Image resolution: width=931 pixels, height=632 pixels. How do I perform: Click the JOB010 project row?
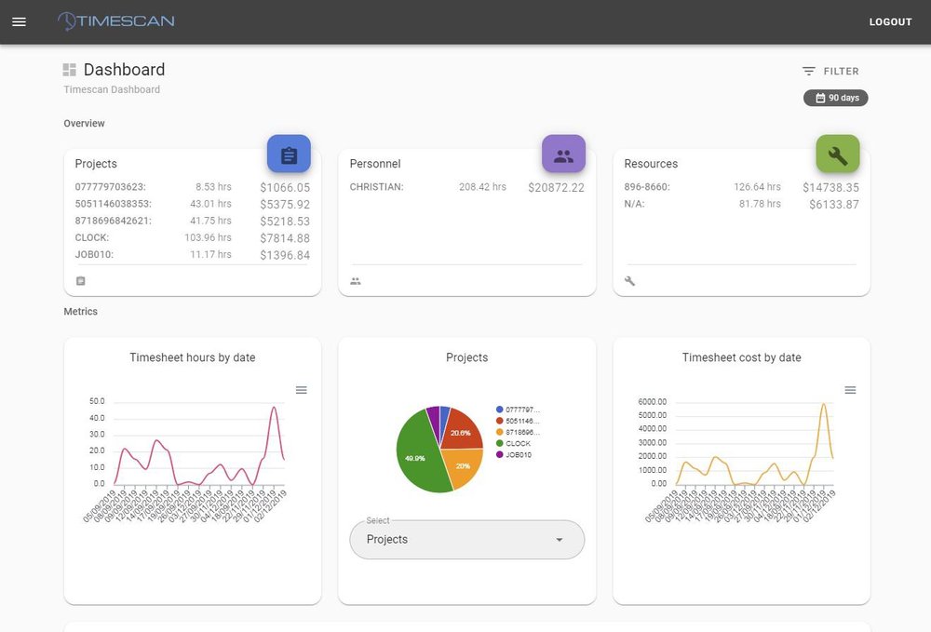193,255
